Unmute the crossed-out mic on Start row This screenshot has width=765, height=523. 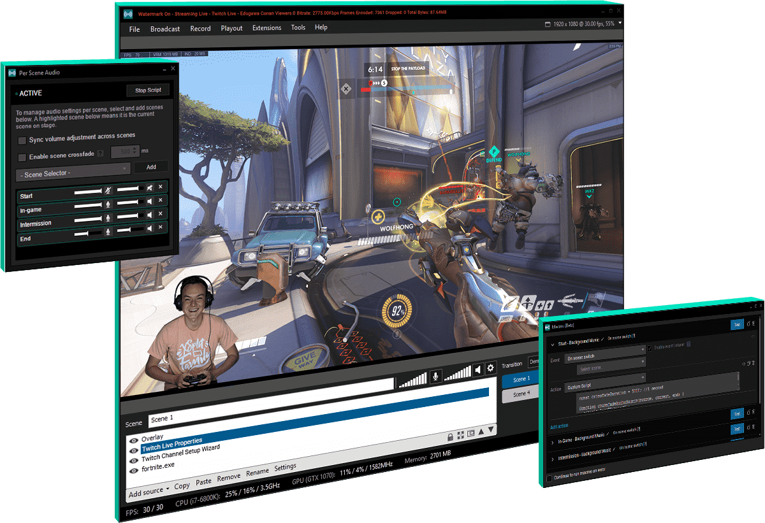pyautogui.click(x=108, y=191)
